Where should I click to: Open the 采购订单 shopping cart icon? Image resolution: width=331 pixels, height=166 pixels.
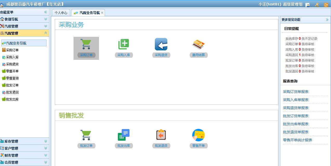pyautogui.click(x=86, y=44)
